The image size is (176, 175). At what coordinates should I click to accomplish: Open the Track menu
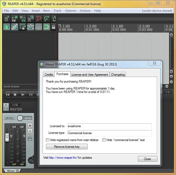tap(57, 11)
